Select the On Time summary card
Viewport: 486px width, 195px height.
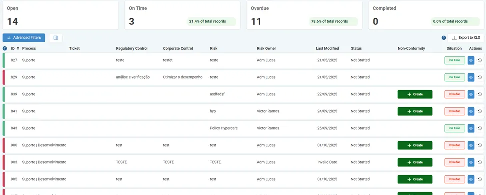[x=182, y=15]
